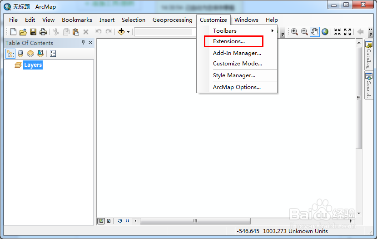Open the Catalog side tab

368,55
